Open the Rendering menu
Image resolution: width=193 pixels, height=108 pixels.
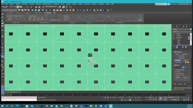[56, 4]
